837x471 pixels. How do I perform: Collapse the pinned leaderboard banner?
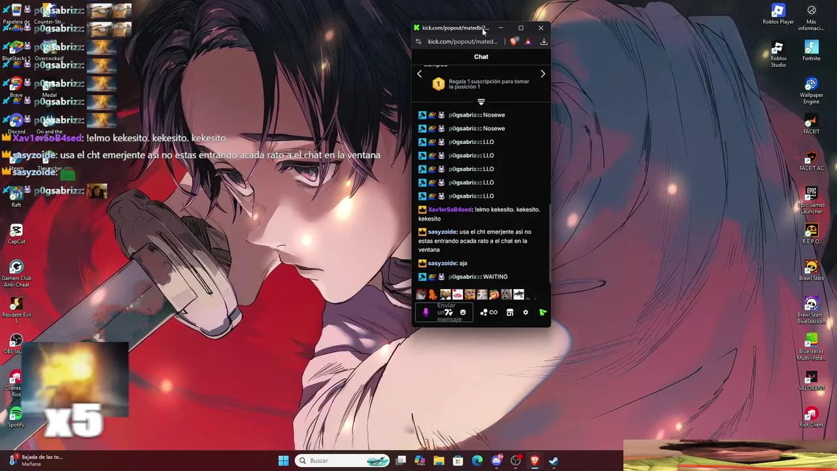(481, 101)
